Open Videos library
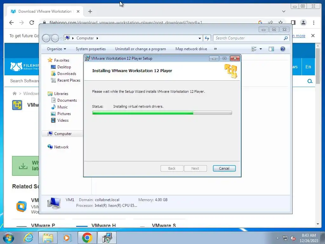Viewport: 325px width, 244px height. coord(63,120)
